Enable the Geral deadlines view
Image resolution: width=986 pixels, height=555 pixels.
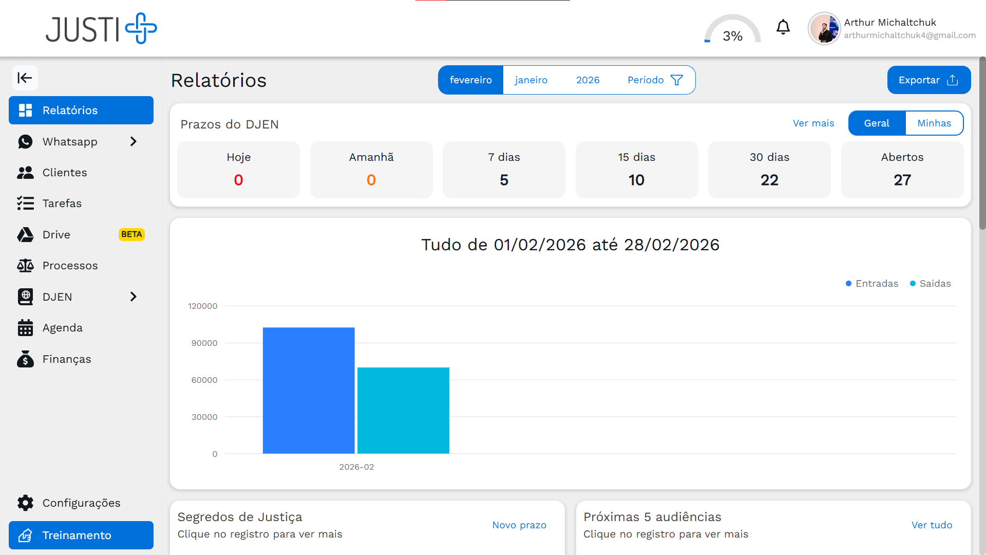pos(877,123)
